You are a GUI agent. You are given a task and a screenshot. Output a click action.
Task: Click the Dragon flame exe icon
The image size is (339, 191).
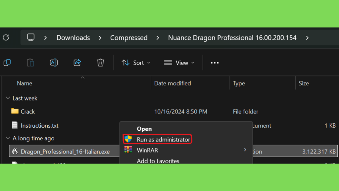pyautogui.click(x=15, y=151)
